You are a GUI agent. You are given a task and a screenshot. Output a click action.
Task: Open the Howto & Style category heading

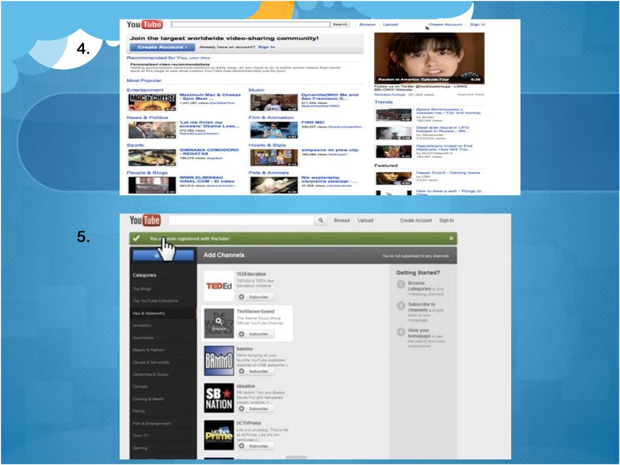(x=267, y=145)
